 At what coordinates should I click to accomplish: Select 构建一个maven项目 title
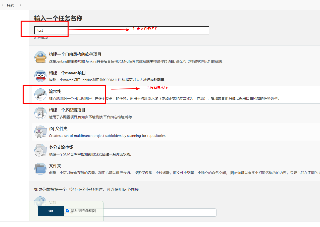(x=67, y=73)
